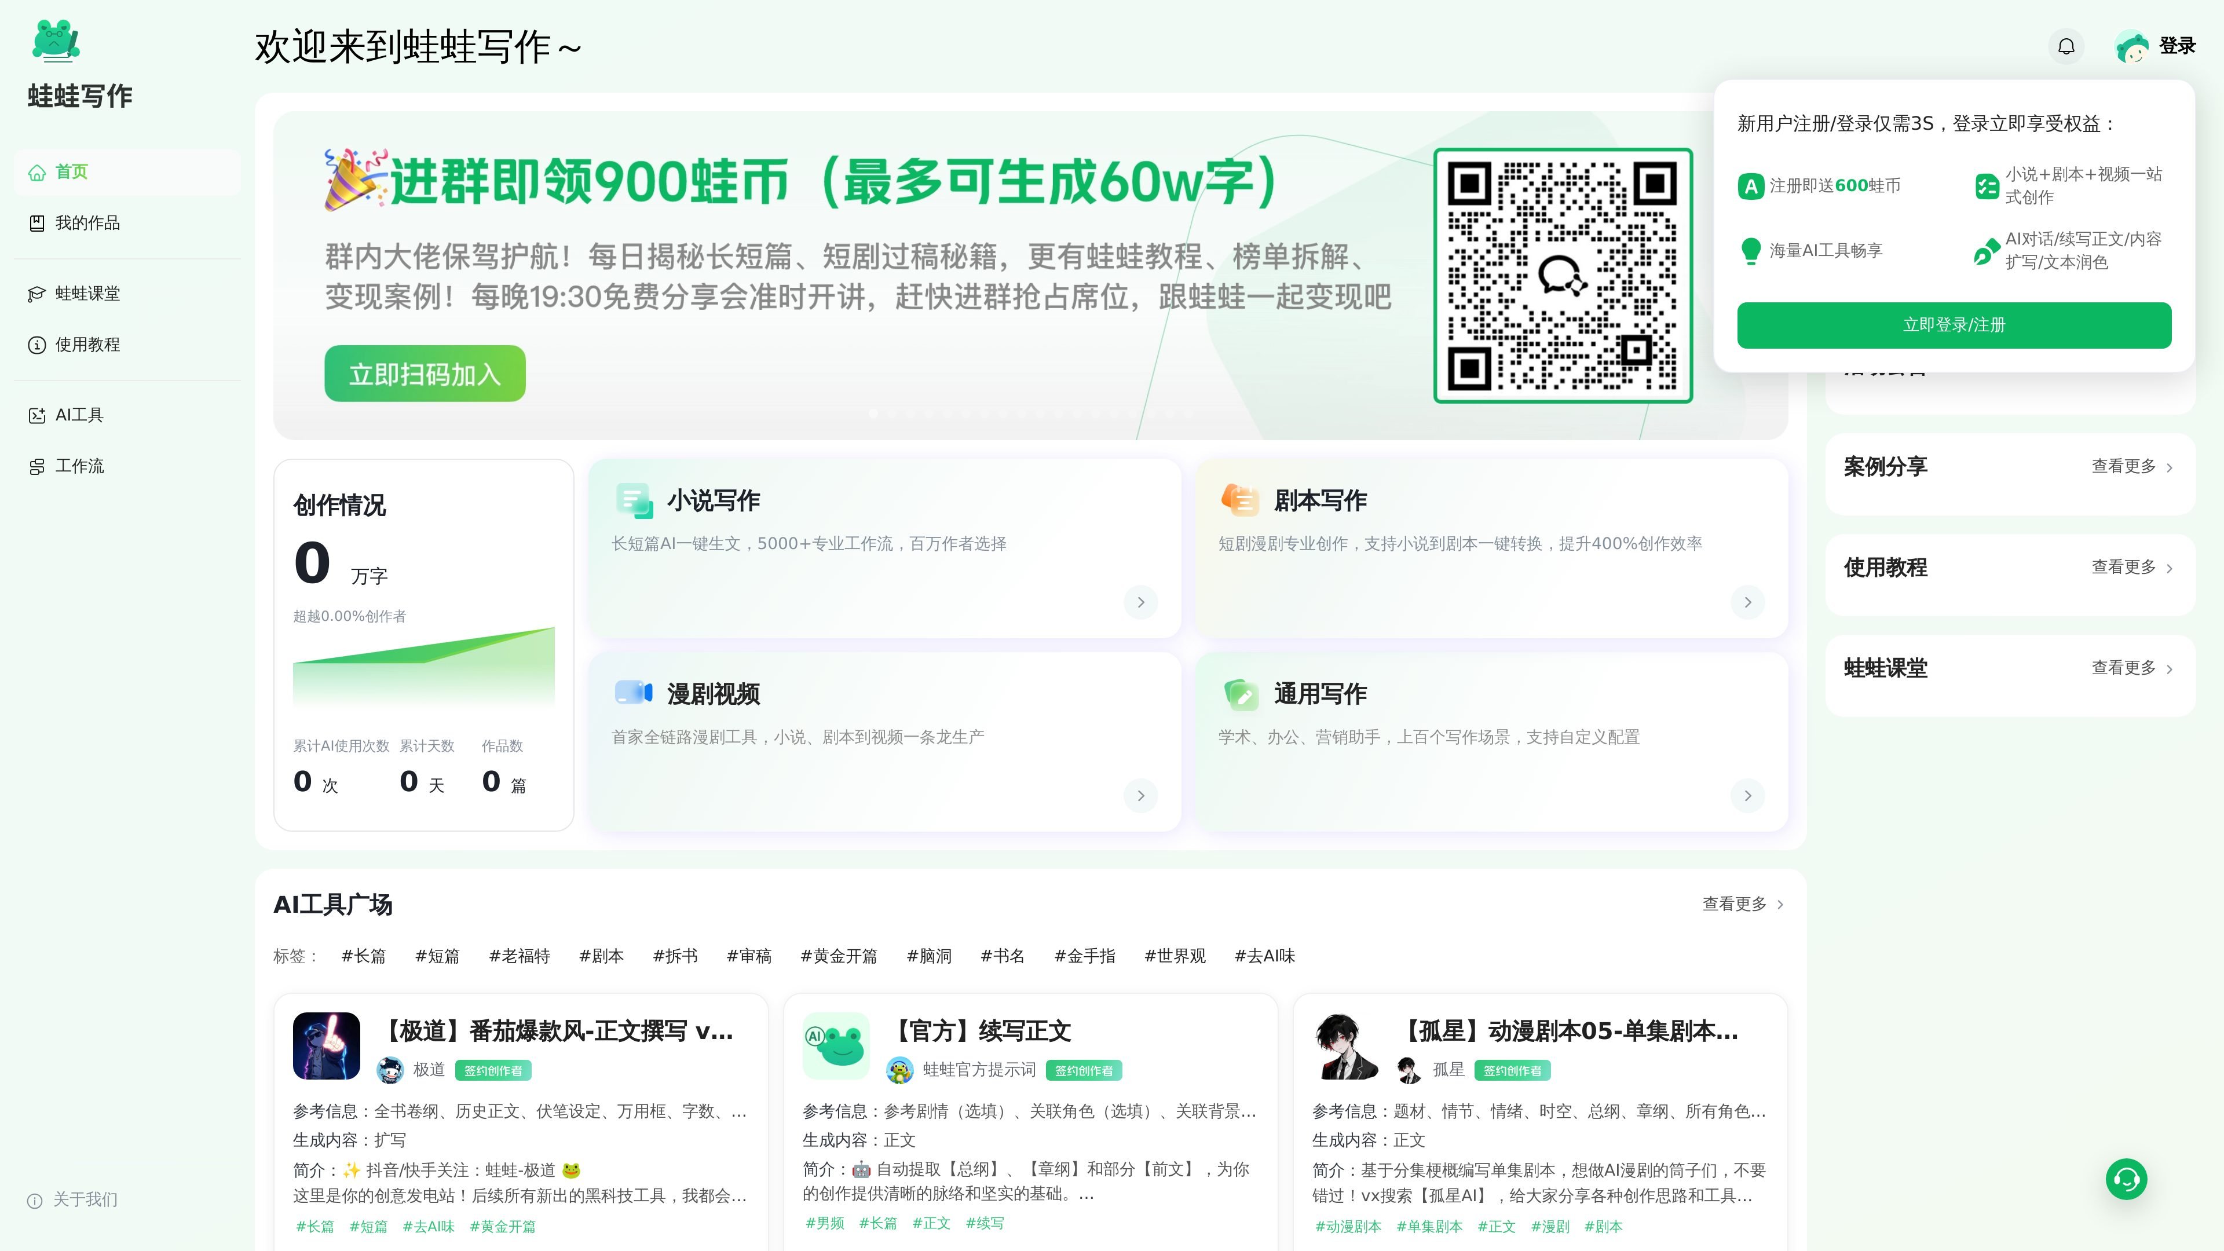
Task: Open the 【官方】续写正文 tool title
Action: [x=980, y=1031]
